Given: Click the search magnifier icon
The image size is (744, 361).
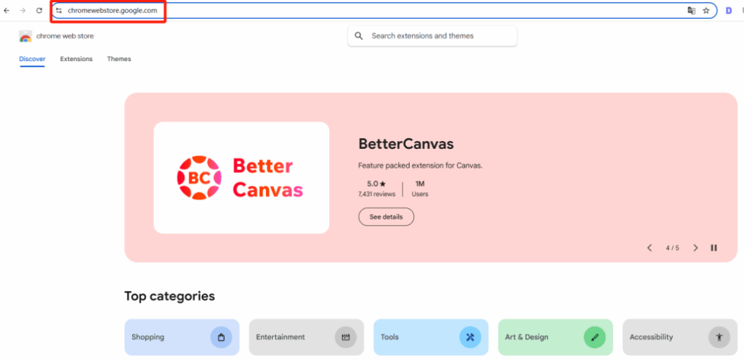Looking at the screenshot, I should (359, 36).
